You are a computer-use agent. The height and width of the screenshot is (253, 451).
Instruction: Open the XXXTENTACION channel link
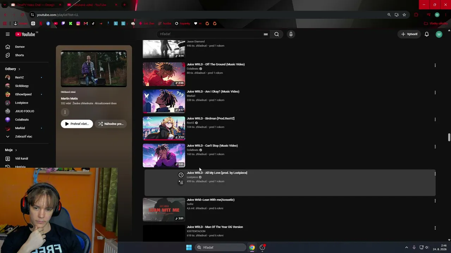(196, 231)
